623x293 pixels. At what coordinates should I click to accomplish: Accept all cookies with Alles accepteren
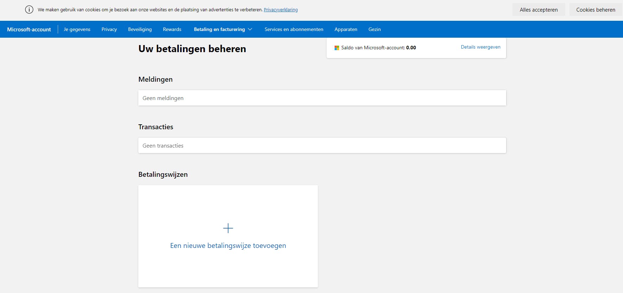539,10
